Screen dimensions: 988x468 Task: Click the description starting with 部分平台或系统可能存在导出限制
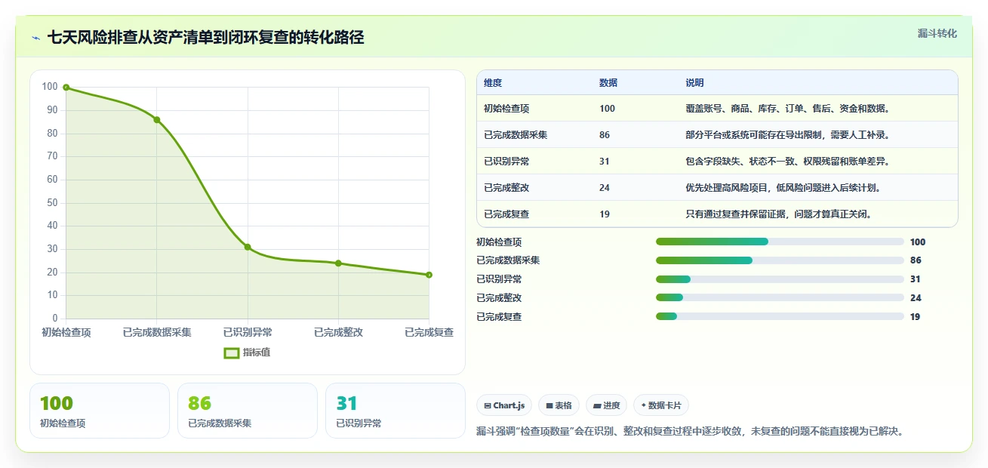788,135
